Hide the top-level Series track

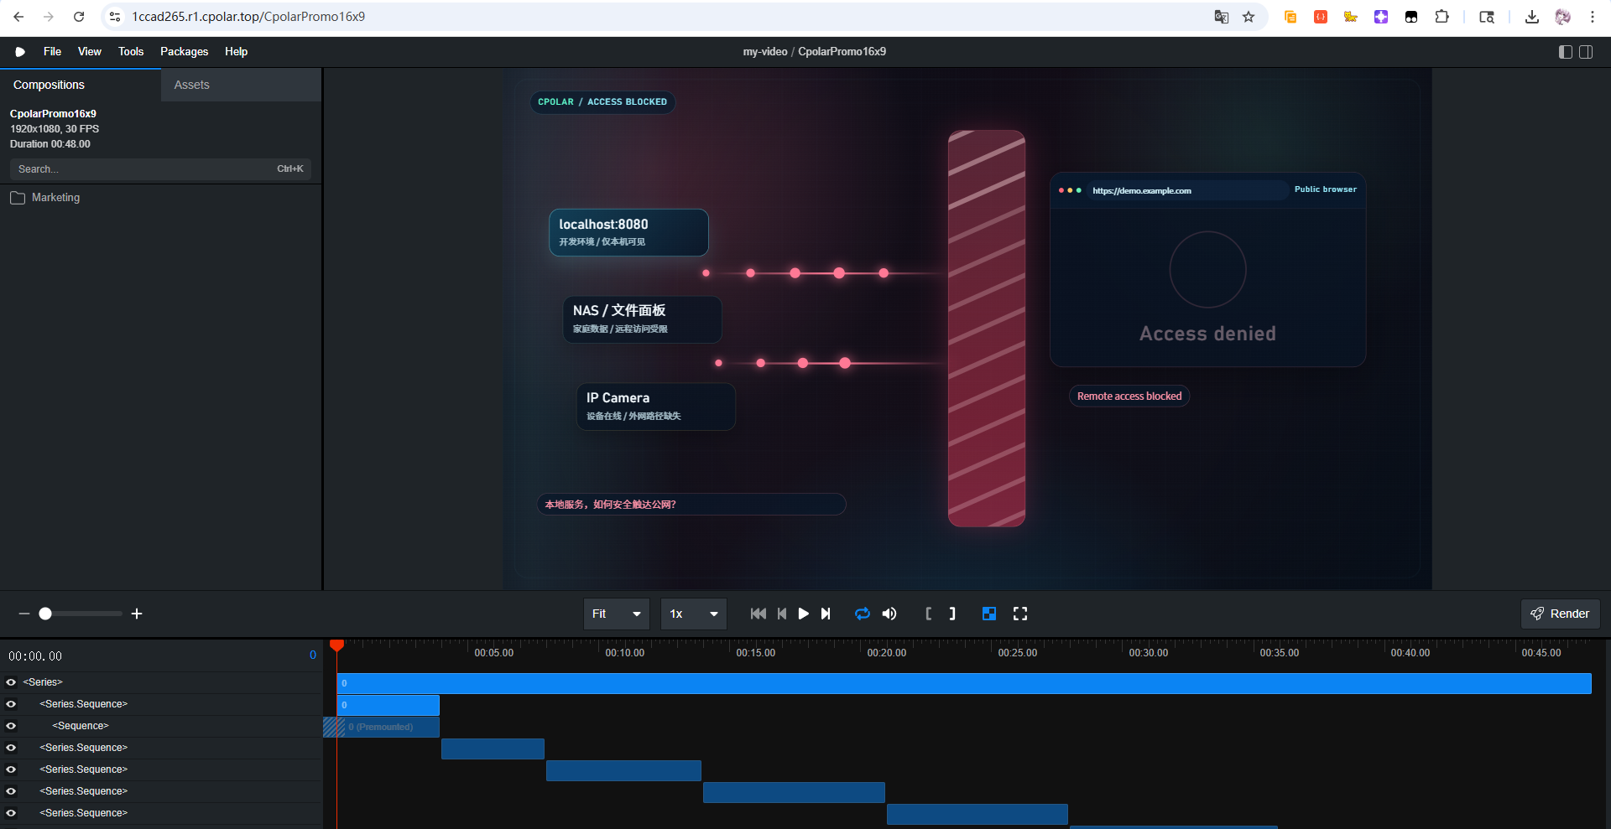(11, 682)
